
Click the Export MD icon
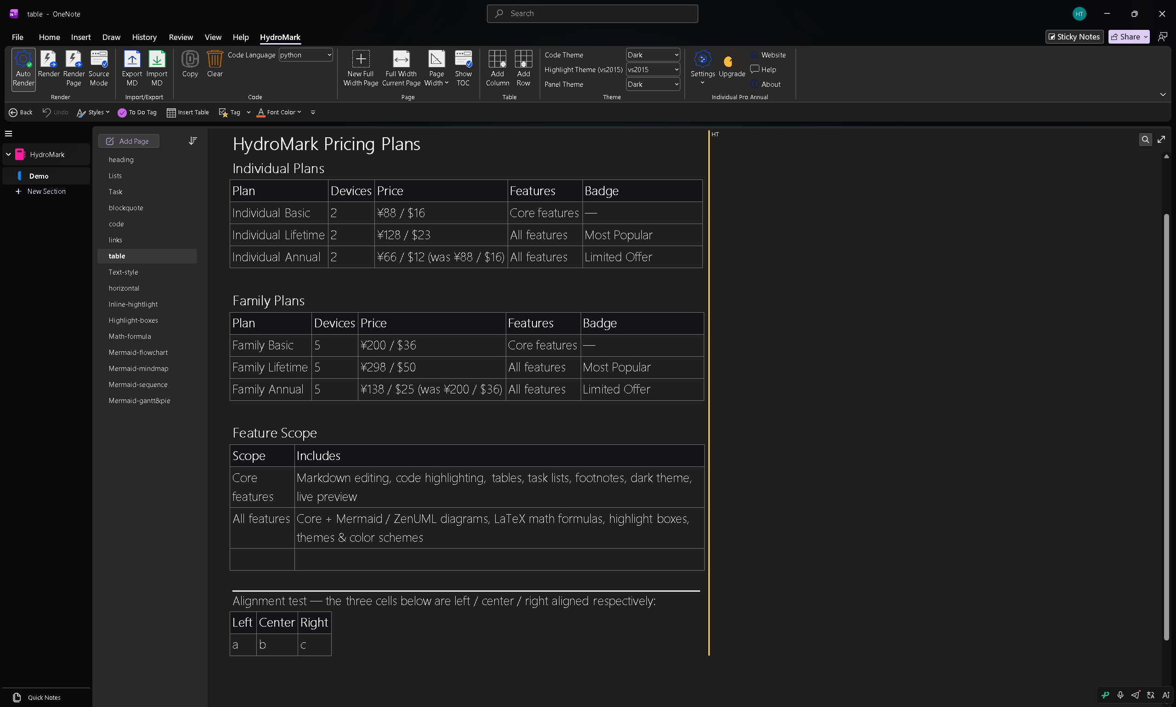point(132,68)
